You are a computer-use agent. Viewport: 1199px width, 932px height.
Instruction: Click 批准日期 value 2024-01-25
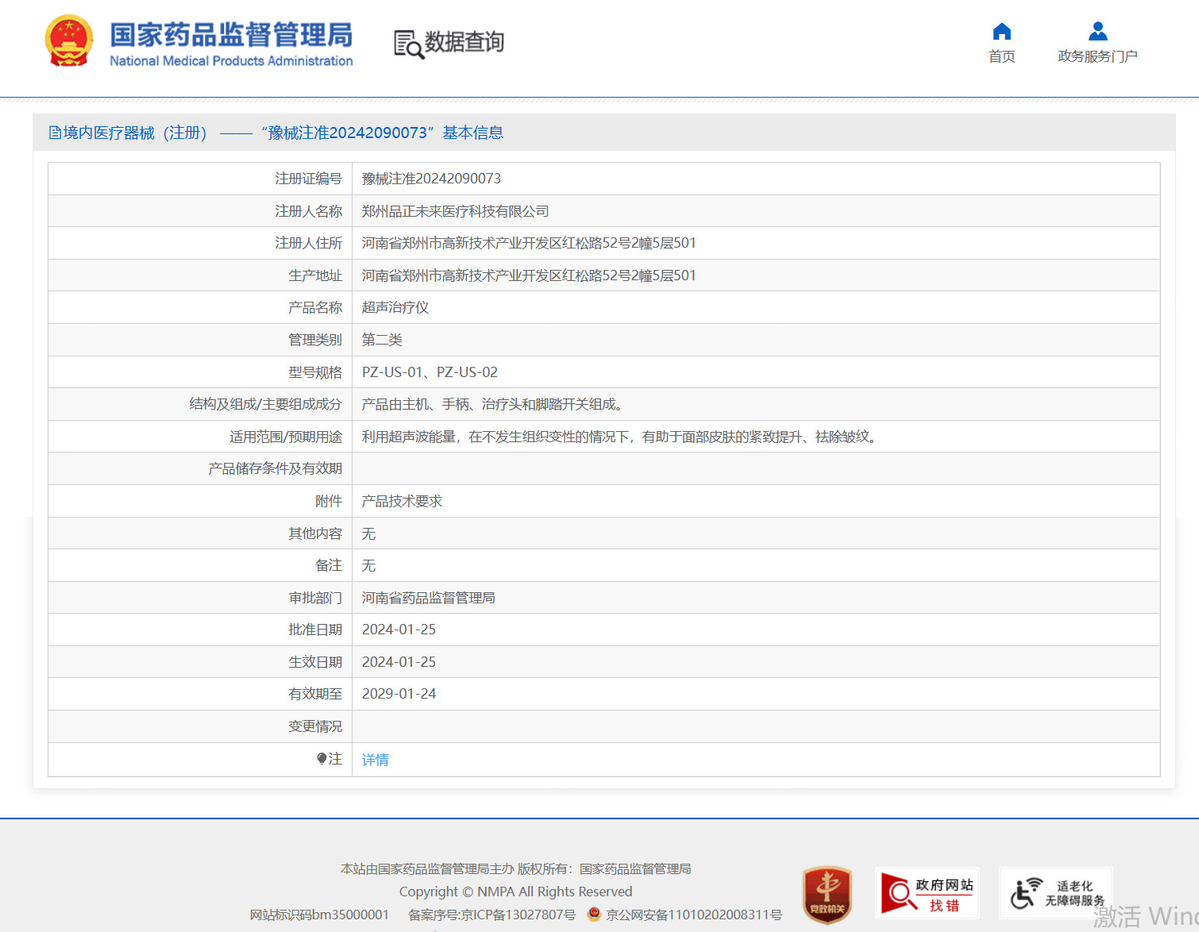399,630
